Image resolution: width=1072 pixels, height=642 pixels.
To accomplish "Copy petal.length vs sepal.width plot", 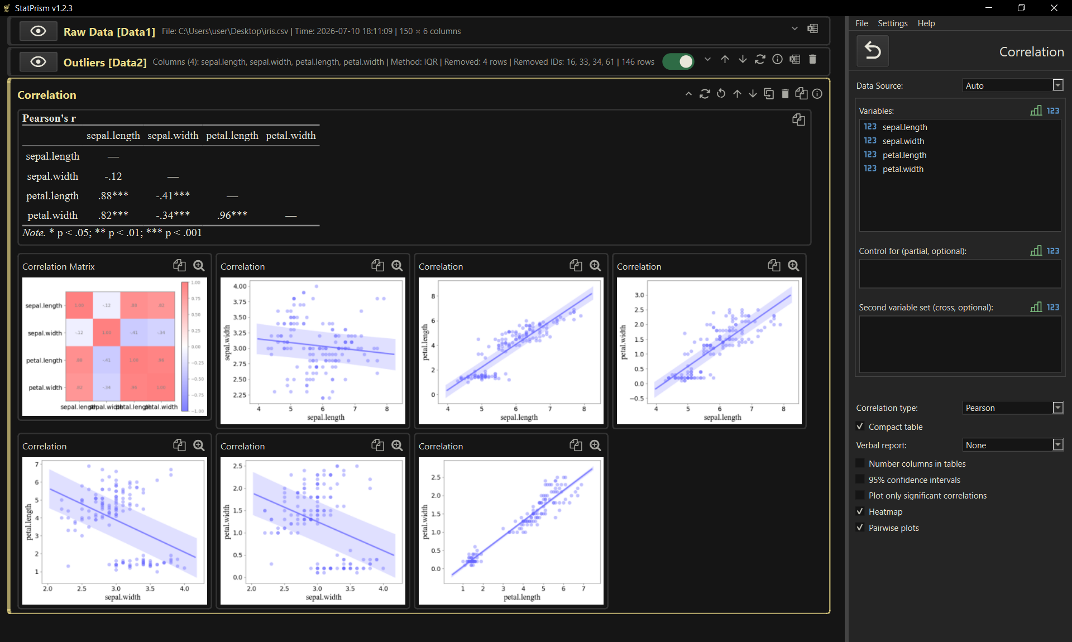I will pos(179,445).
